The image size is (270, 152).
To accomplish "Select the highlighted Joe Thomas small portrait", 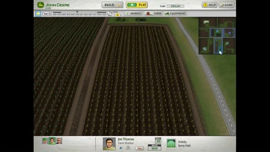I will 52,141.
